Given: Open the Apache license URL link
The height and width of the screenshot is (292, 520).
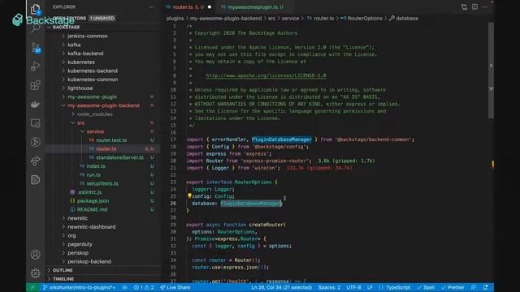Looking at the screenshot, I should pyautogui.click(x=266, y=75).
